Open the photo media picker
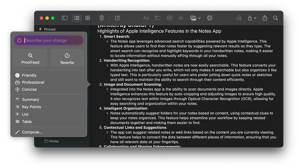299x168 pixels. 193,18
